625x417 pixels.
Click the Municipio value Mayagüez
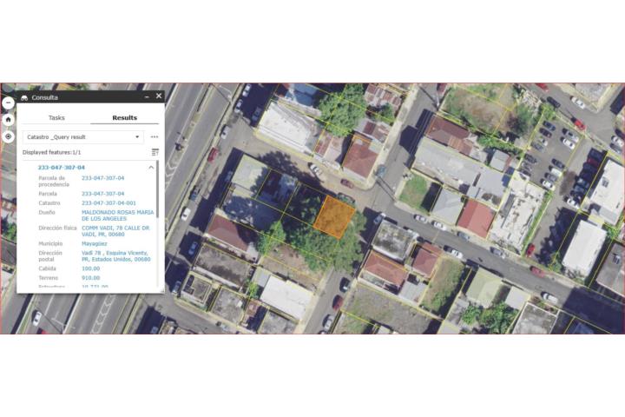tap(95, 243)
